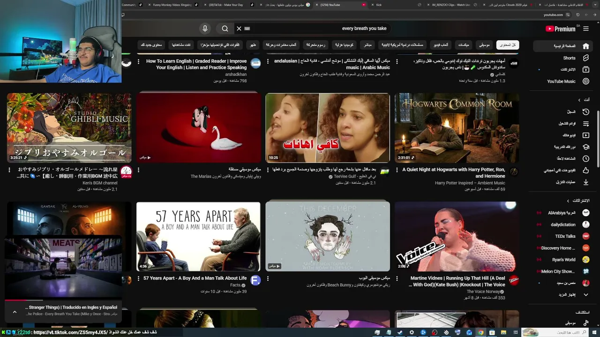600x337 pixels.
Task: Expand the subscriptions section header chevron
Action: [x=568, y=201]
